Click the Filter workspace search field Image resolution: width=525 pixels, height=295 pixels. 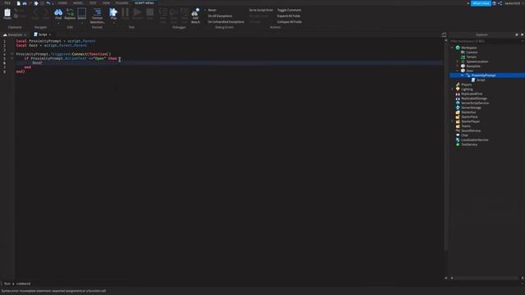pos(486,41)
